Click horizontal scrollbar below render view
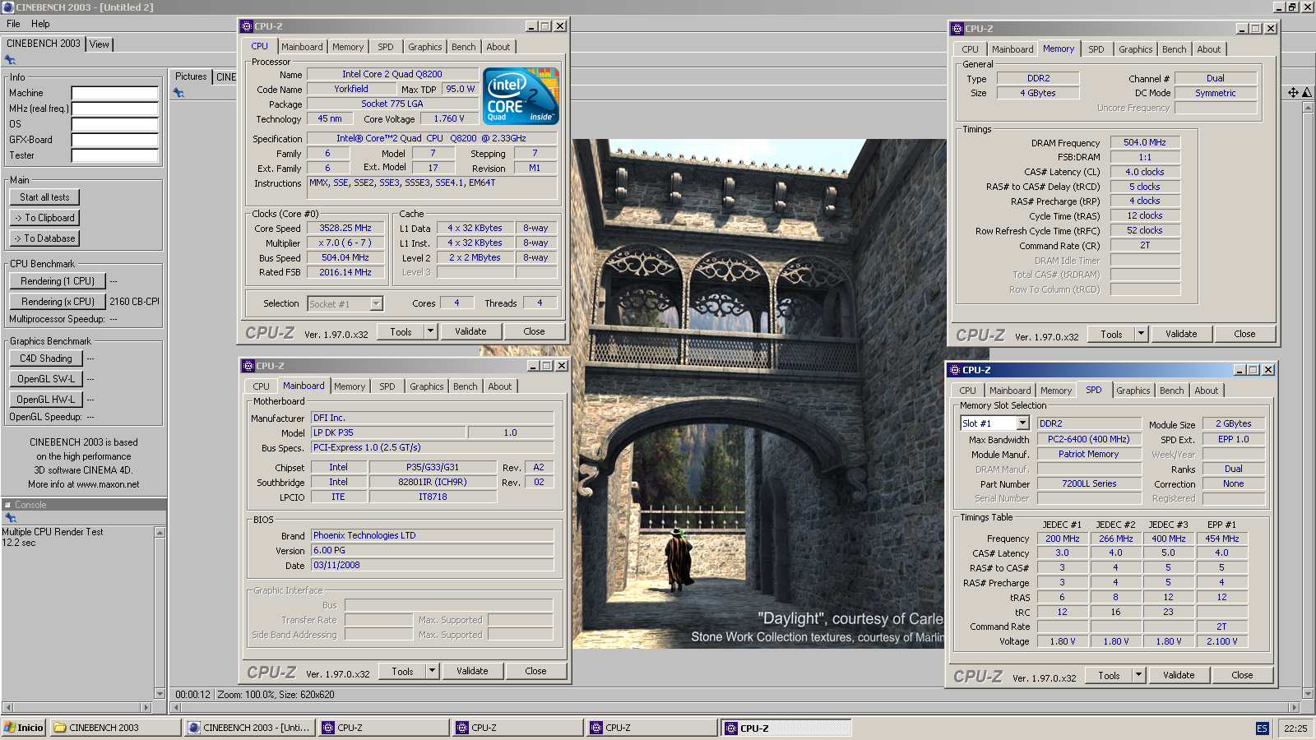The width and height of the screenshot is (1316, 740). [734, 707]
